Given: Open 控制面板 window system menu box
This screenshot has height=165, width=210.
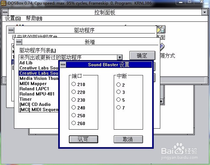Looking at the screenshot, I should [5, 12].
